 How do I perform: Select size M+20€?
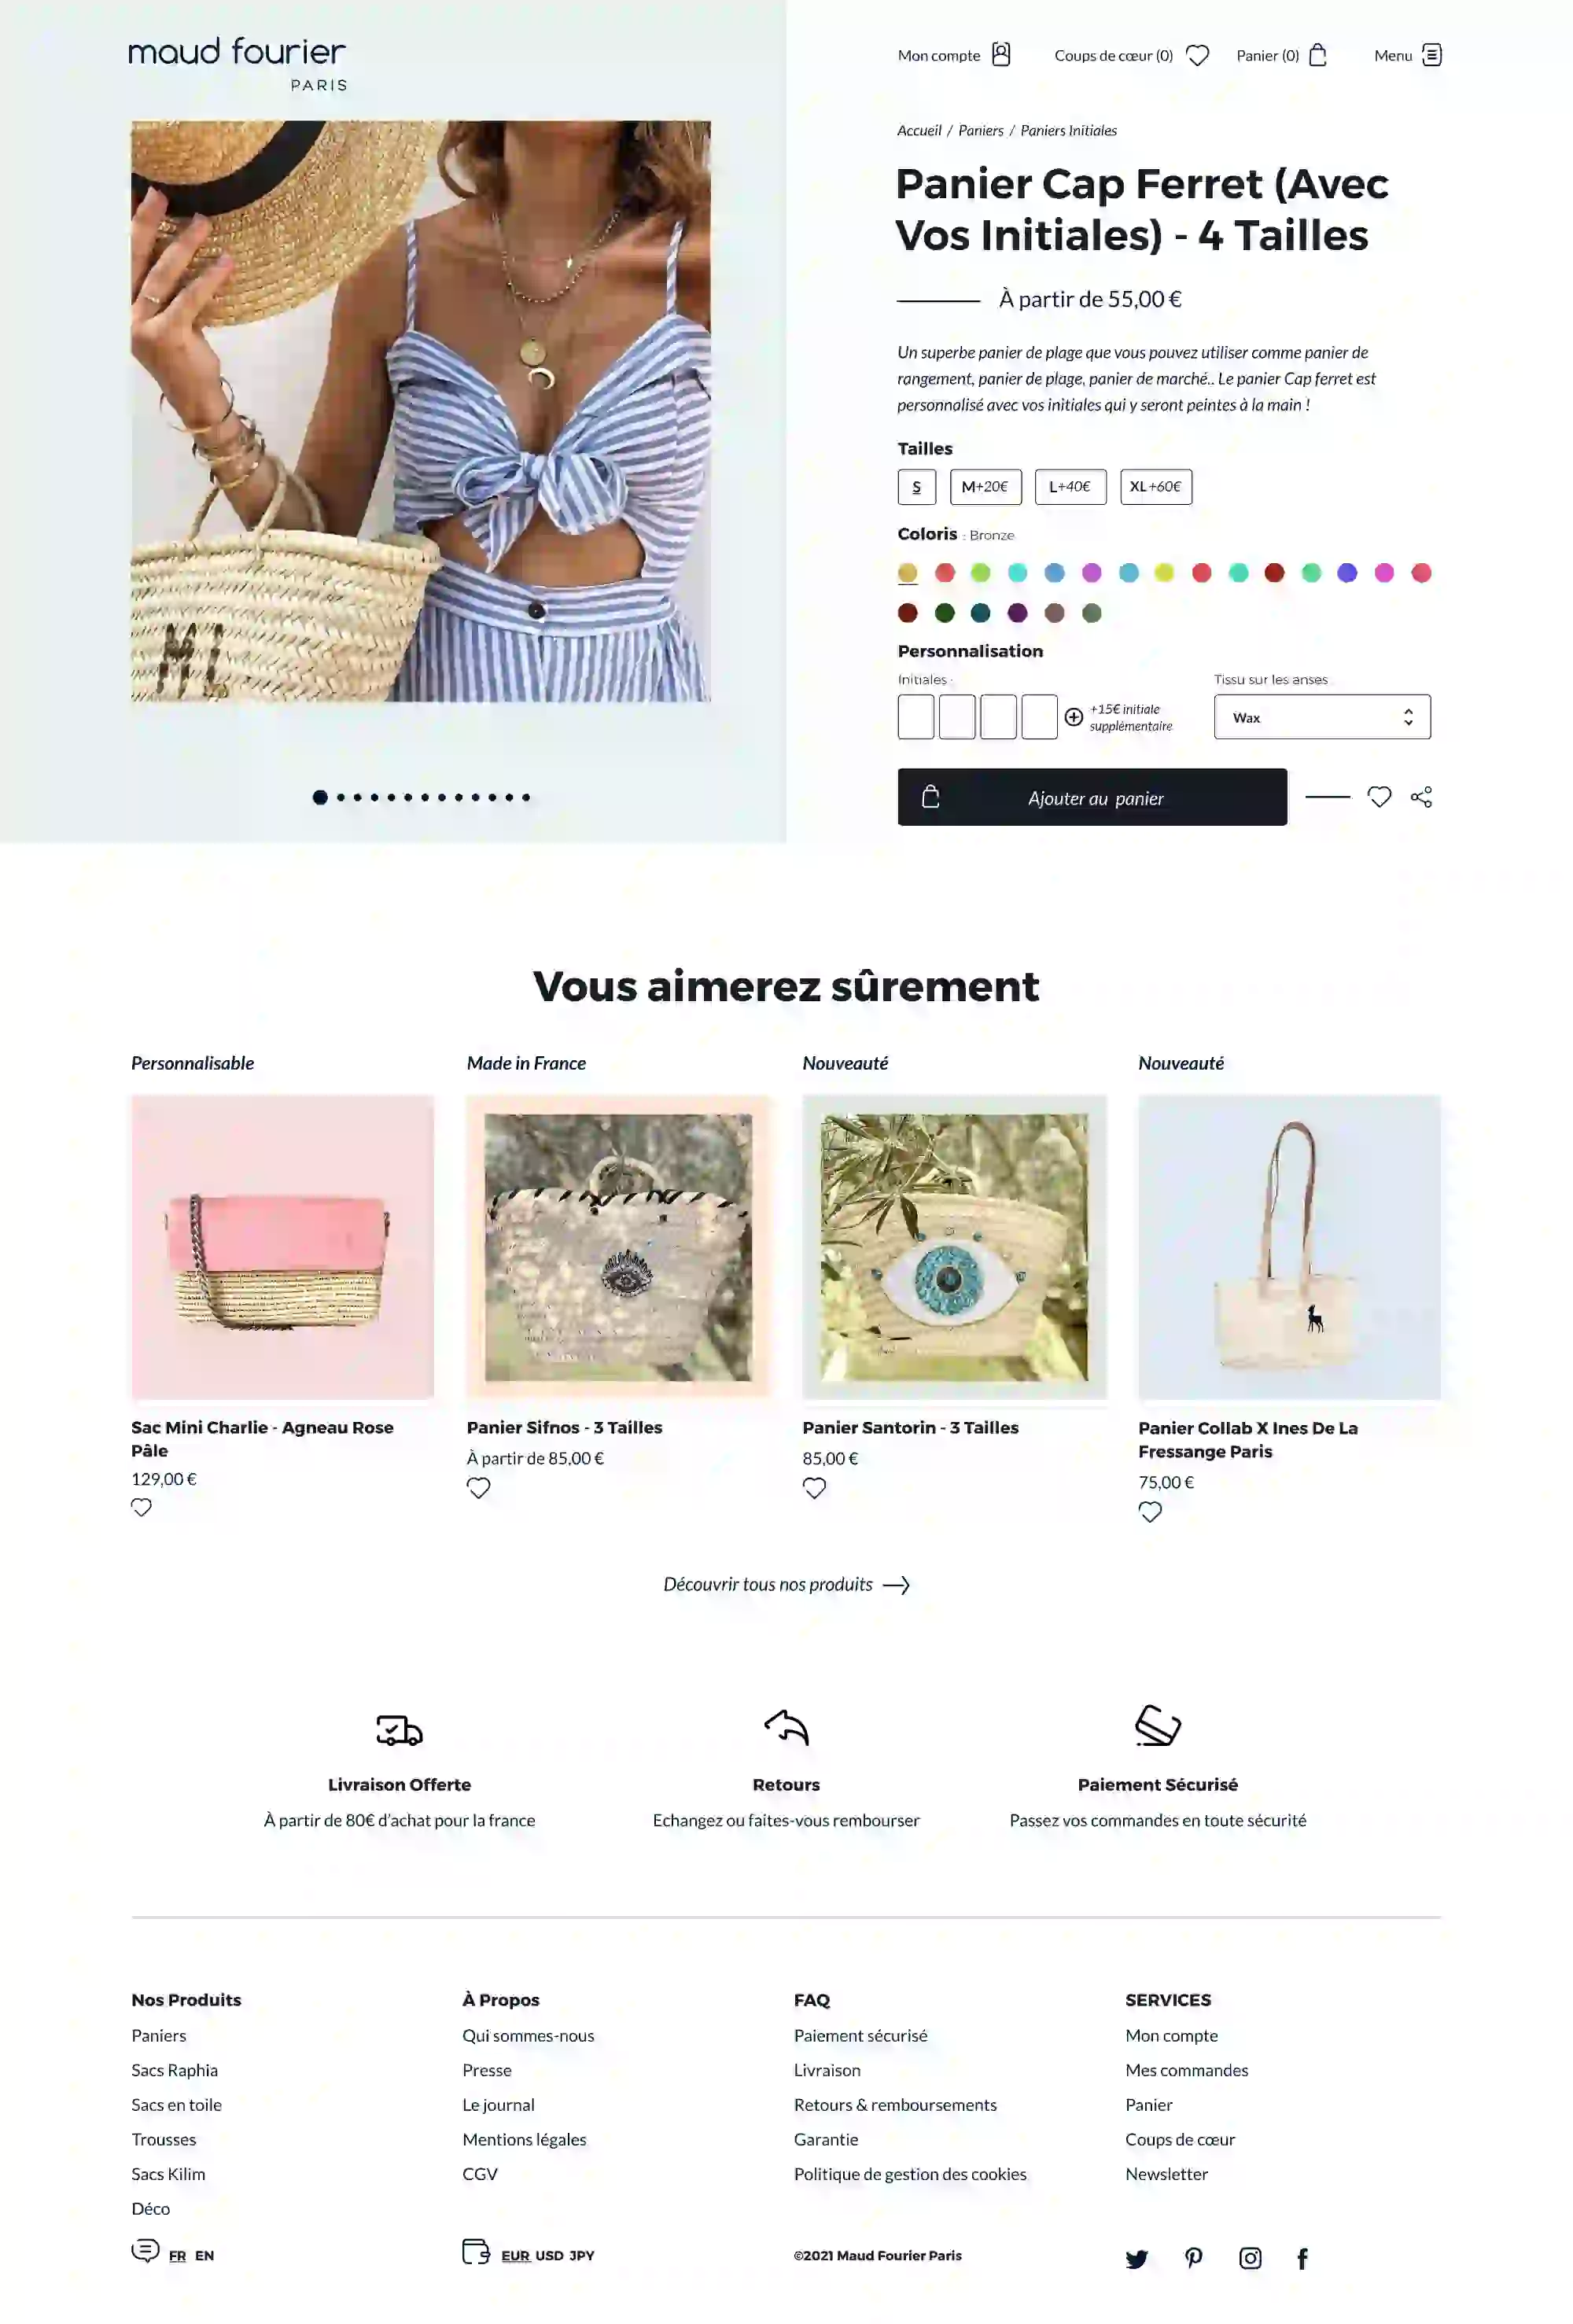click(x=985, y=487)
